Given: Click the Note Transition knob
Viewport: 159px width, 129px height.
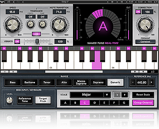Looking at the screenshot, I should pos(59,25).
